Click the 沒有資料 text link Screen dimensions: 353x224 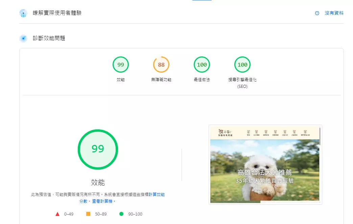coord(334,13)
